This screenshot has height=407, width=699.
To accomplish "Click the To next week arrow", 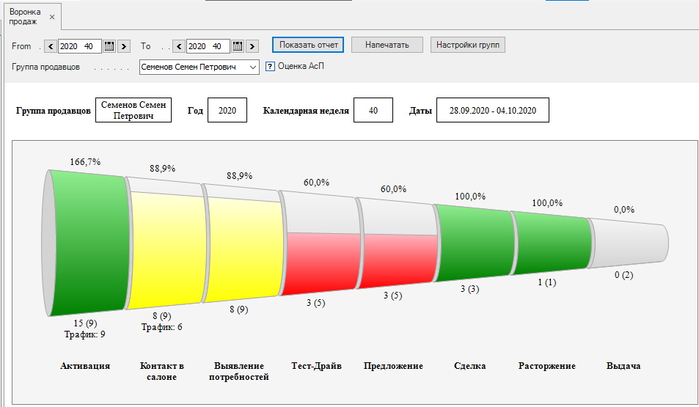I will [252, 46].
